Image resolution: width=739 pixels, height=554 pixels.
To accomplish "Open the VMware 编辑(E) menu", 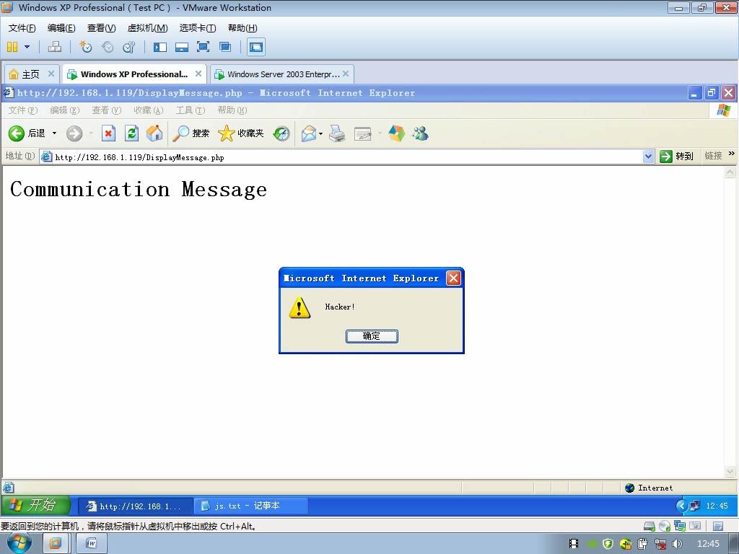I will coord(61,28).
